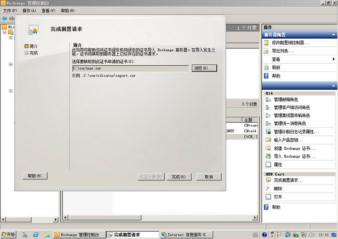Expand the 查看 submenu arrow

point(333,59)
